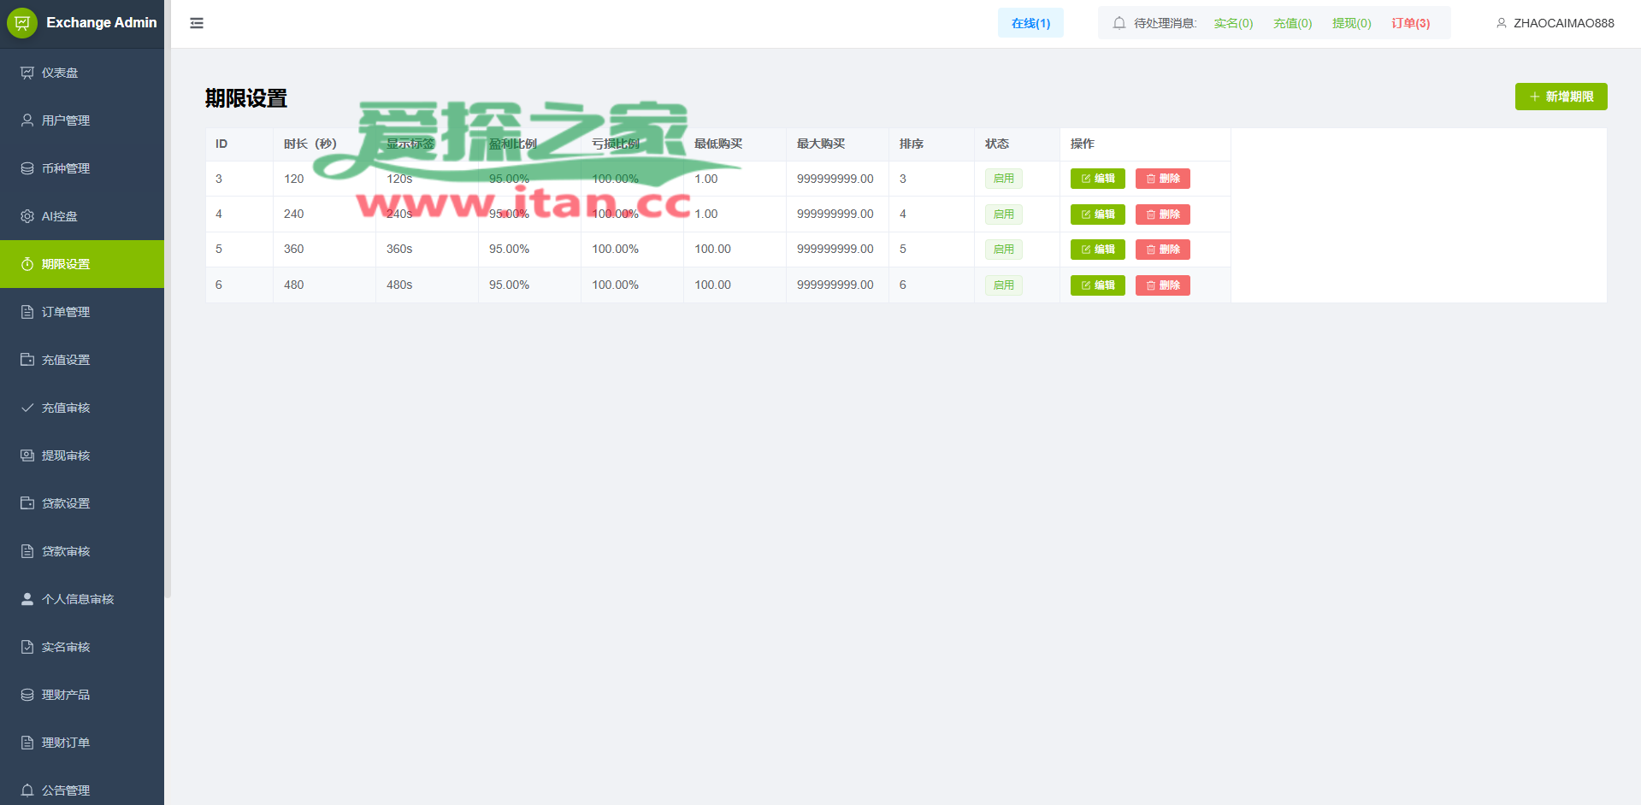
Task: Click the 个人信息审核 person icon in sidebar
Action: 27,599
